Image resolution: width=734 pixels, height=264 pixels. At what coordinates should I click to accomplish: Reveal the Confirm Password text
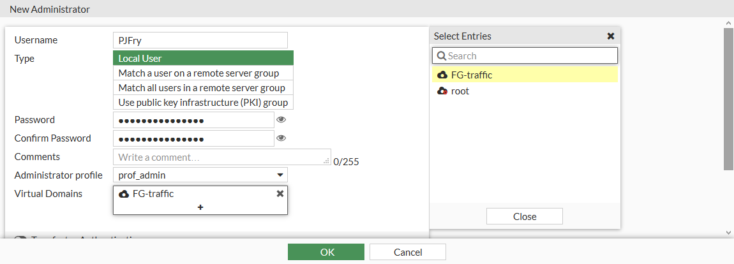281,138
